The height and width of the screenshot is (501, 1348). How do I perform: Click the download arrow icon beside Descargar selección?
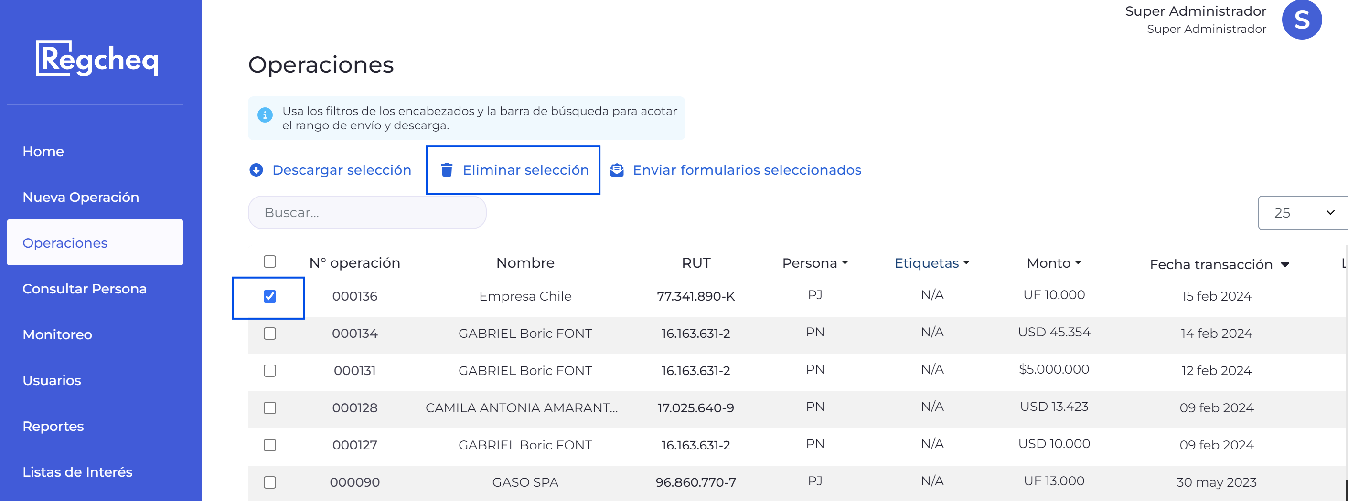coord(256,170)
